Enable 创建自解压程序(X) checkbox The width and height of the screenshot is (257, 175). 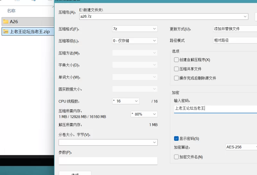[x=176, y=60]
